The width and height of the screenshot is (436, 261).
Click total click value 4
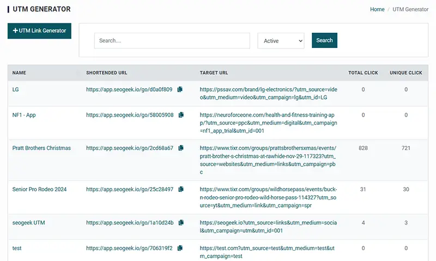coord(363,223)
